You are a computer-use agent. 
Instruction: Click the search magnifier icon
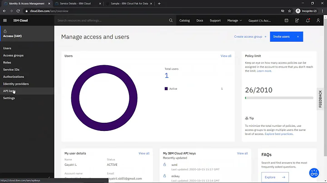171,20
